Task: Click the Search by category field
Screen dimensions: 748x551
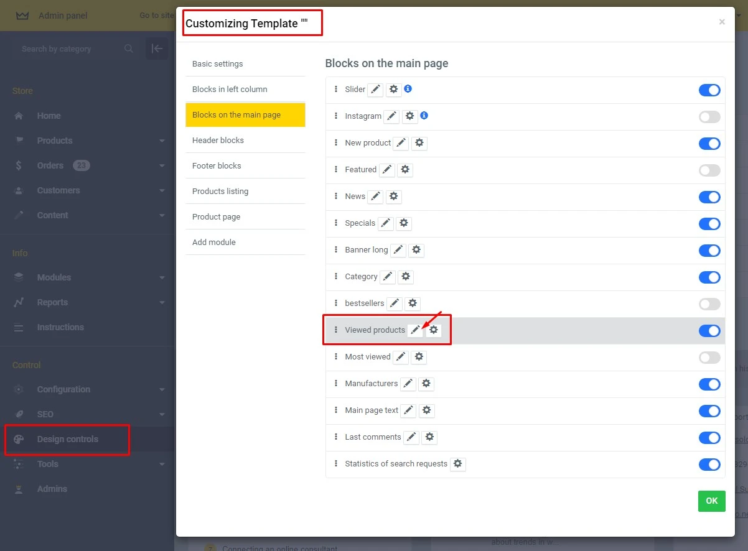Action: click(x=70, y=49)
